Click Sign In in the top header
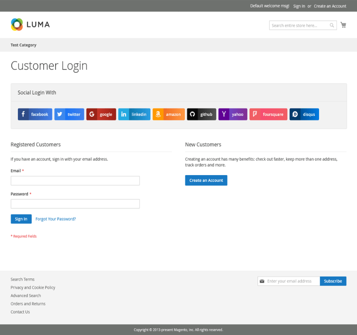 [x=299, y=6]
